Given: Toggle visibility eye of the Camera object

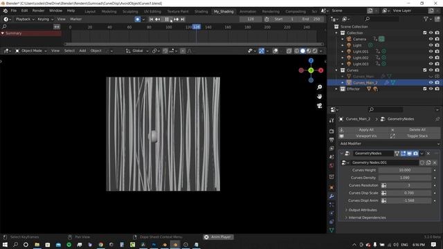Looking at the screenshot, I should pos(431,39).
